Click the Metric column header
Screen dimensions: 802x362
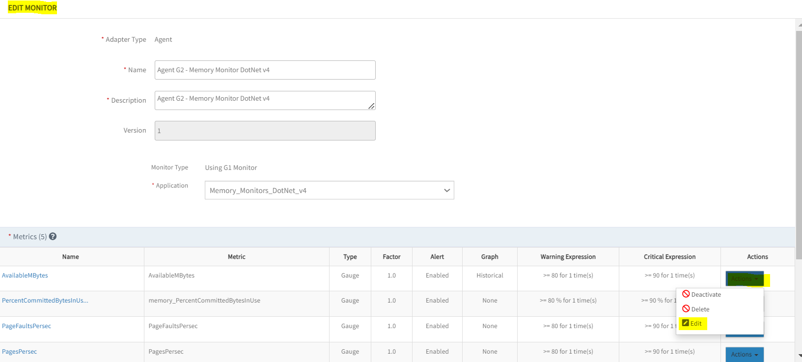pyautogui.click(x=237, y=257)
